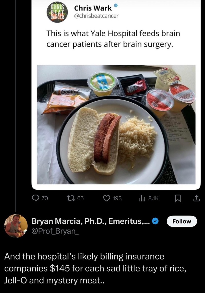
Task: Open the quoted Yale Hospital tweet text
Action: [113, 39]
